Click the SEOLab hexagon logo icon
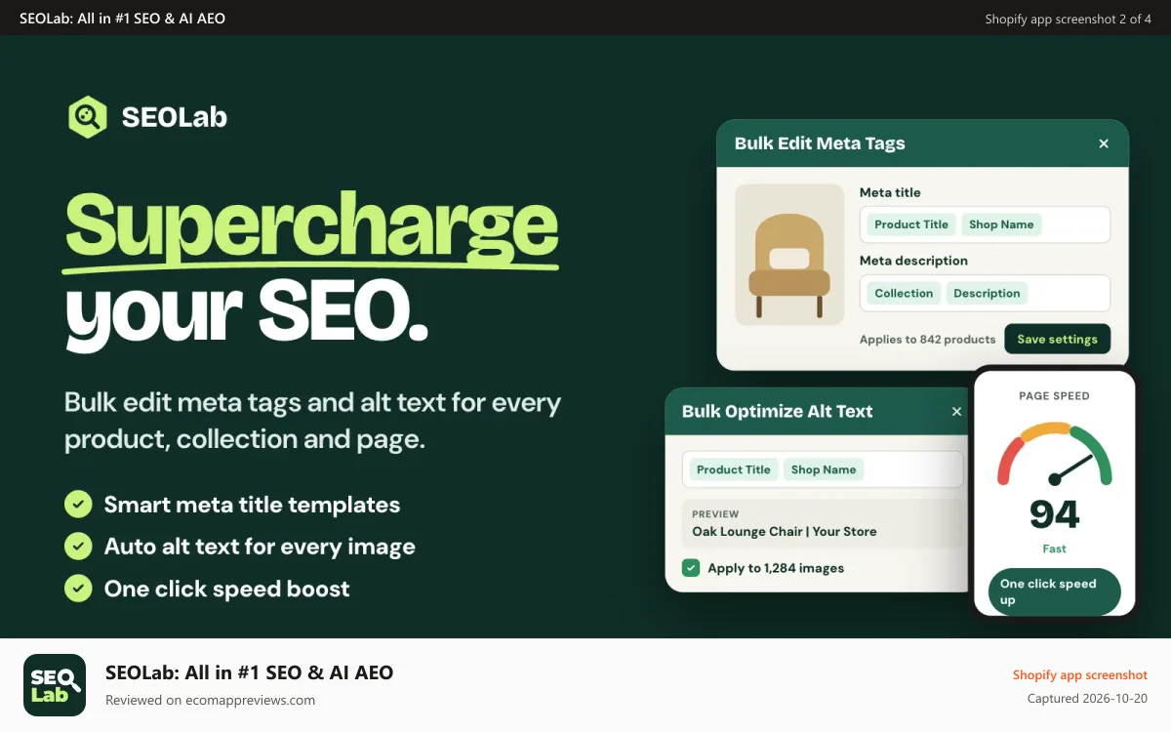This screenshot has height=732, width=1171. point(87,117)
